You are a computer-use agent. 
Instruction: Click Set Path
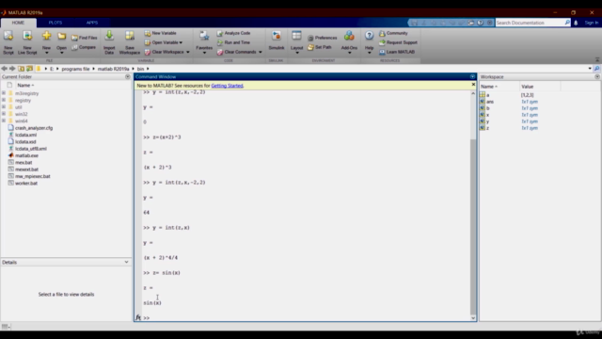pyautogui.click(x=320, y=47)
